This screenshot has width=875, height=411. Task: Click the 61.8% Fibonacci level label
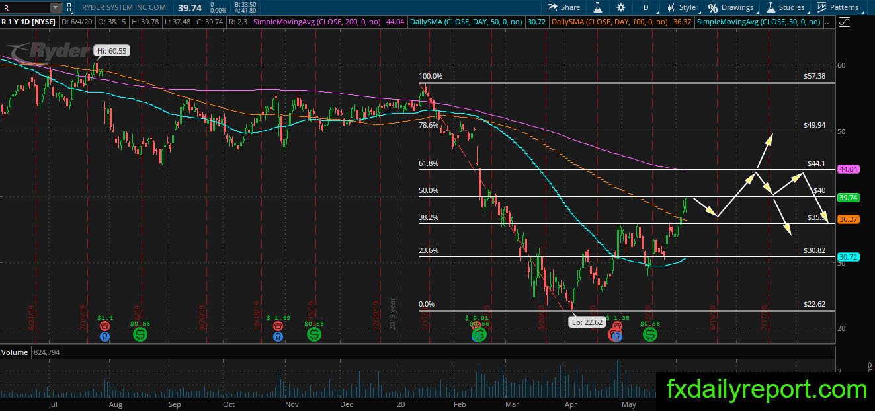(429, 163)
